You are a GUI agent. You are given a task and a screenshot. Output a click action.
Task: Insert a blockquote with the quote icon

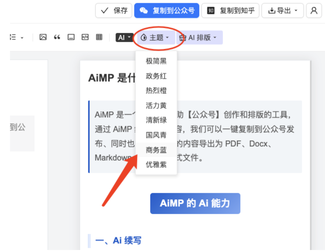[57, 37]
